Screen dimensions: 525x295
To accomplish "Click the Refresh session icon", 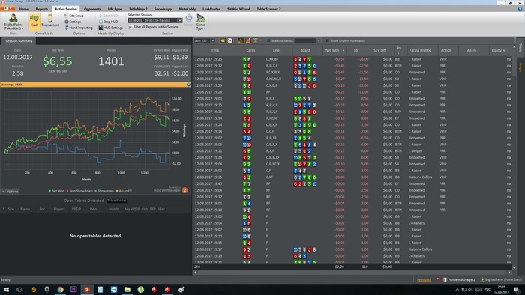I will pos(189,20).
